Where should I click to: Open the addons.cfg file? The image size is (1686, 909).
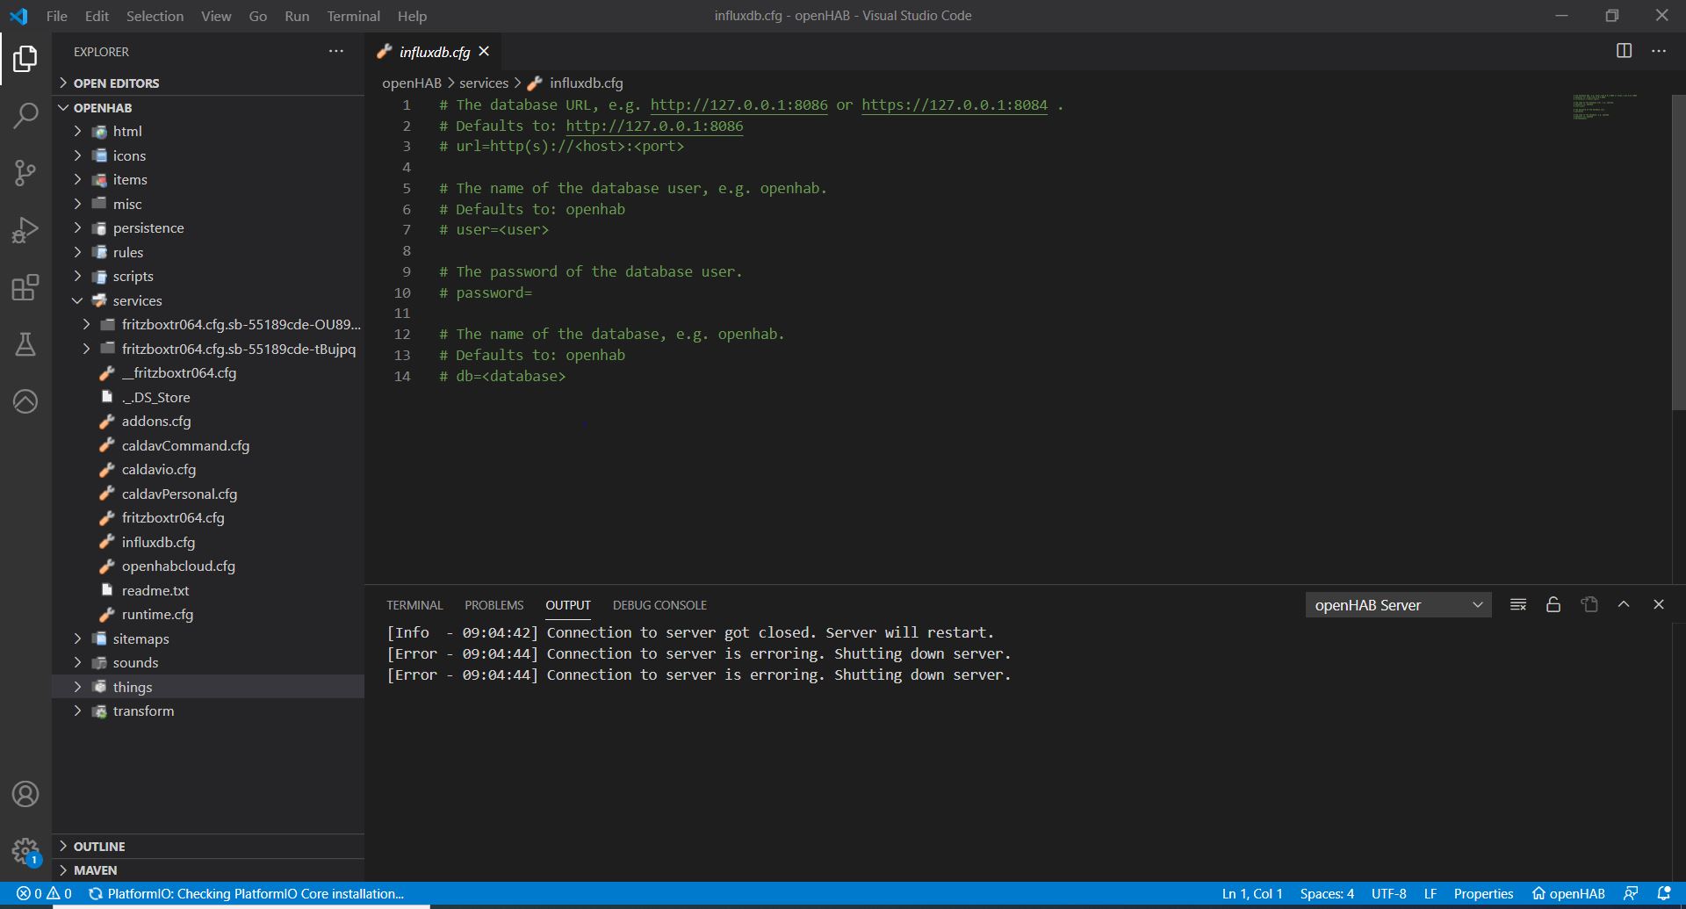(x=156, y=421)
